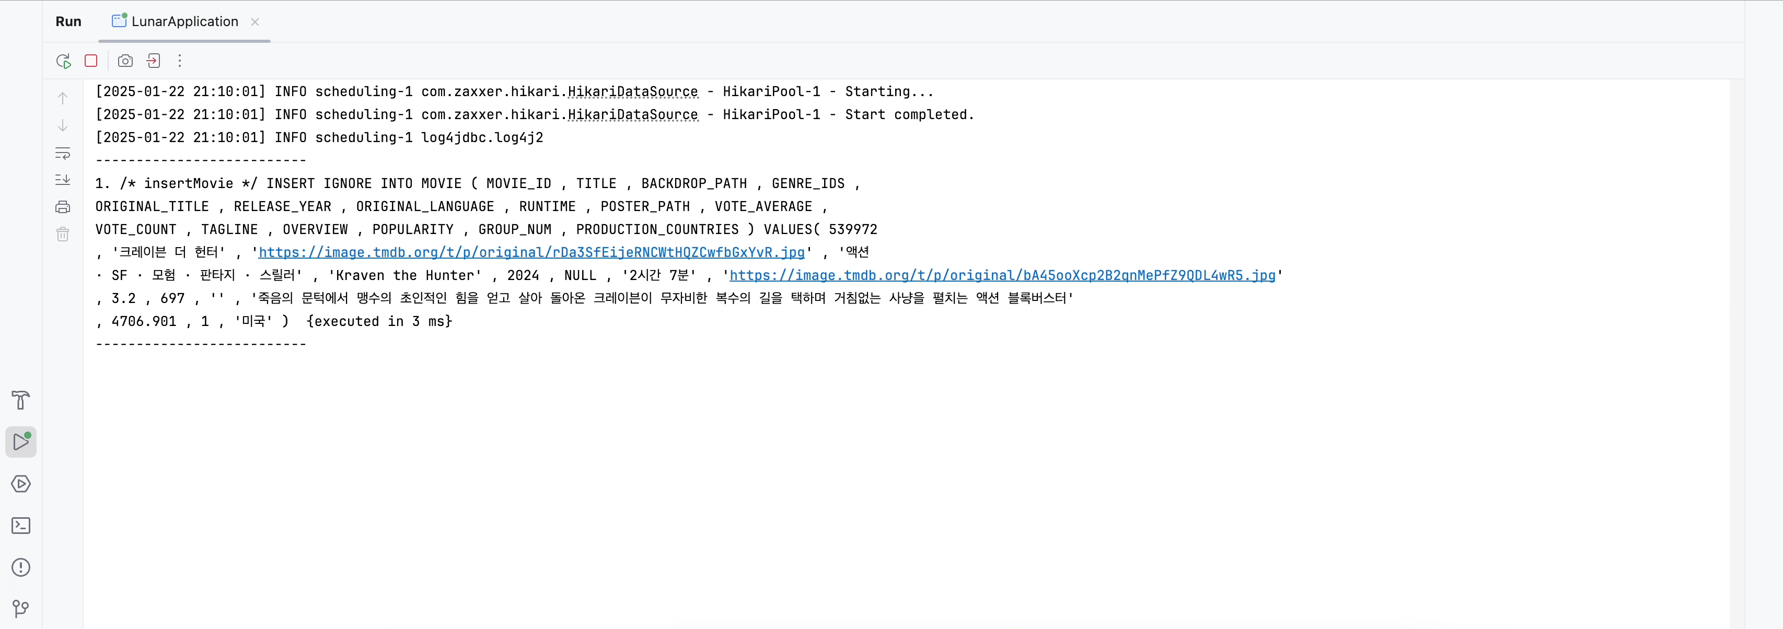Open the More options three-dot menu

pyautogui.click(x=180, y=61)
